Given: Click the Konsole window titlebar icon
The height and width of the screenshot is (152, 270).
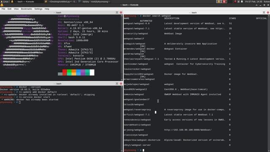Looking at the screenshot, I should click(x=2, y=5).
